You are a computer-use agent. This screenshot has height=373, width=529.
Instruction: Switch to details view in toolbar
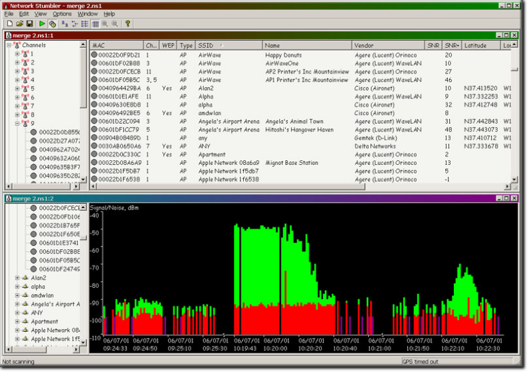click(x=96, y=24)
